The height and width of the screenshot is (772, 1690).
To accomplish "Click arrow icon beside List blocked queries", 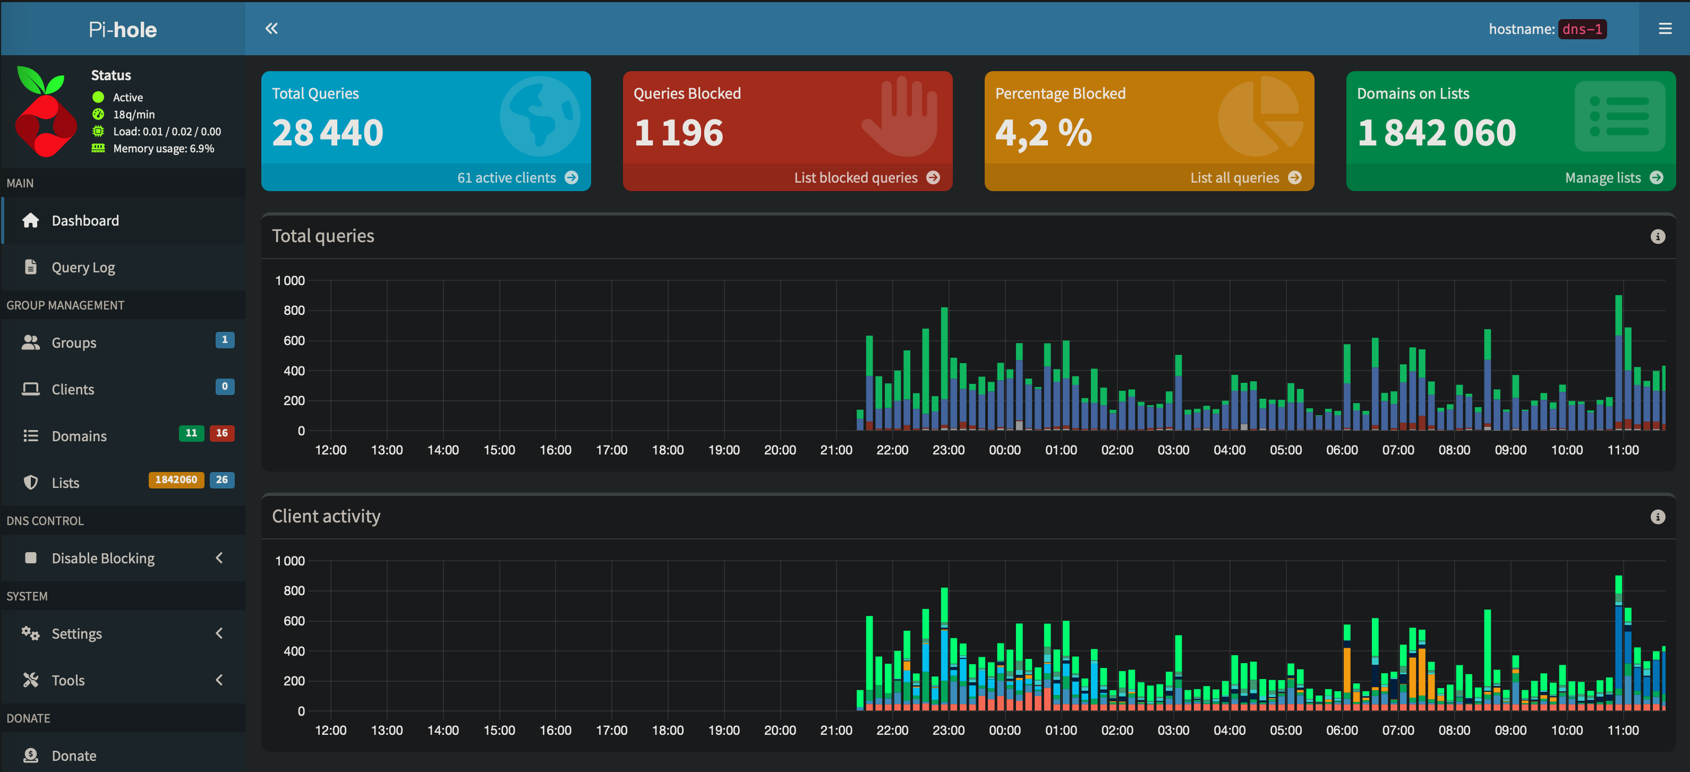I will [x=933, y=178].
